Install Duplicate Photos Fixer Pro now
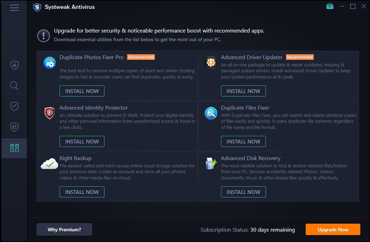 82,91
